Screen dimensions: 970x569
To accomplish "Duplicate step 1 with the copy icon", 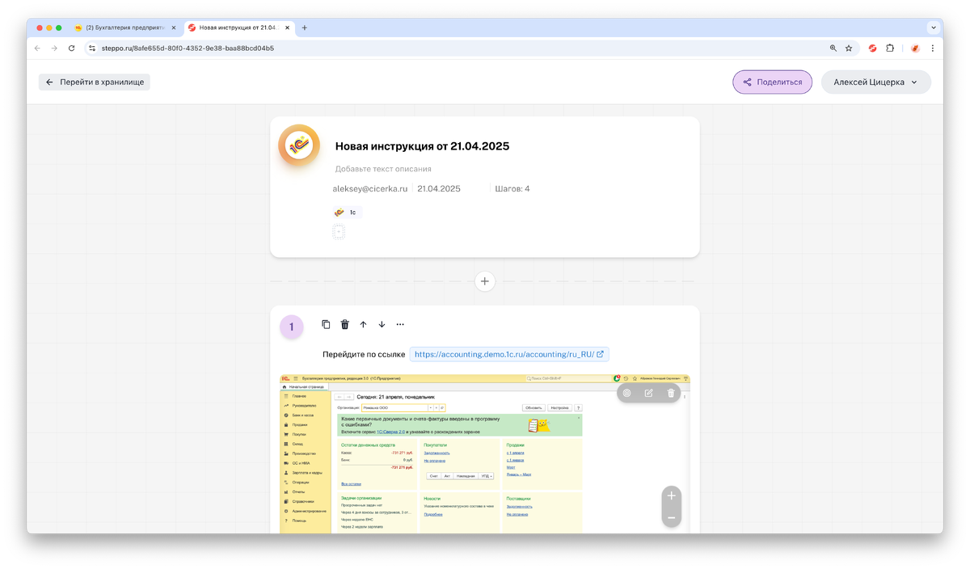I will [326, 324].
